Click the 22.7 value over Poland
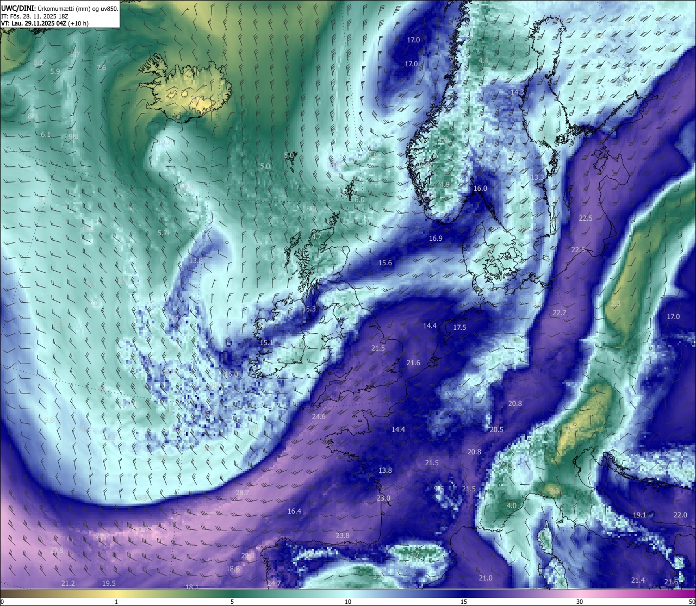The image size is (696, 606). point(560,313)
